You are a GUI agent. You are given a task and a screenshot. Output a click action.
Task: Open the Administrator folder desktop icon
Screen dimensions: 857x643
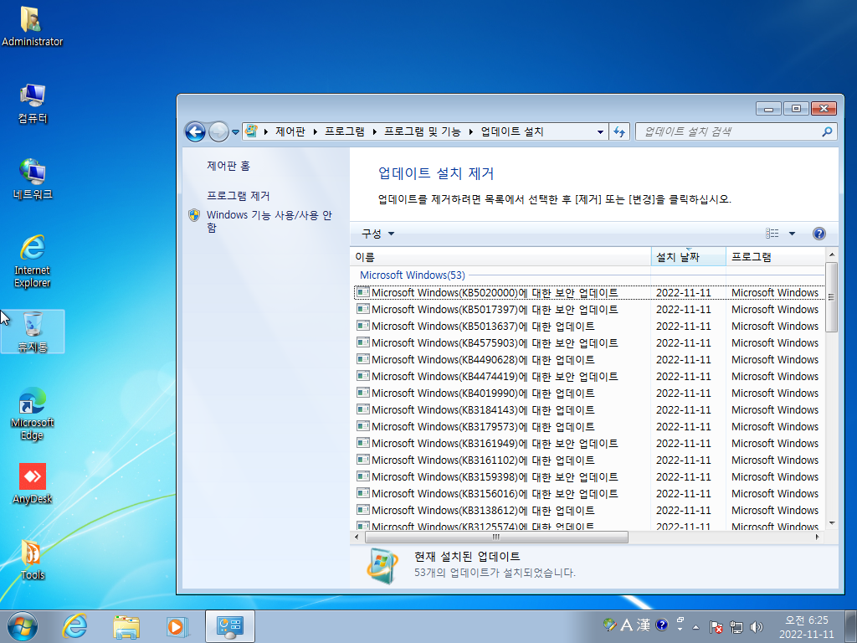coord(32,26)
